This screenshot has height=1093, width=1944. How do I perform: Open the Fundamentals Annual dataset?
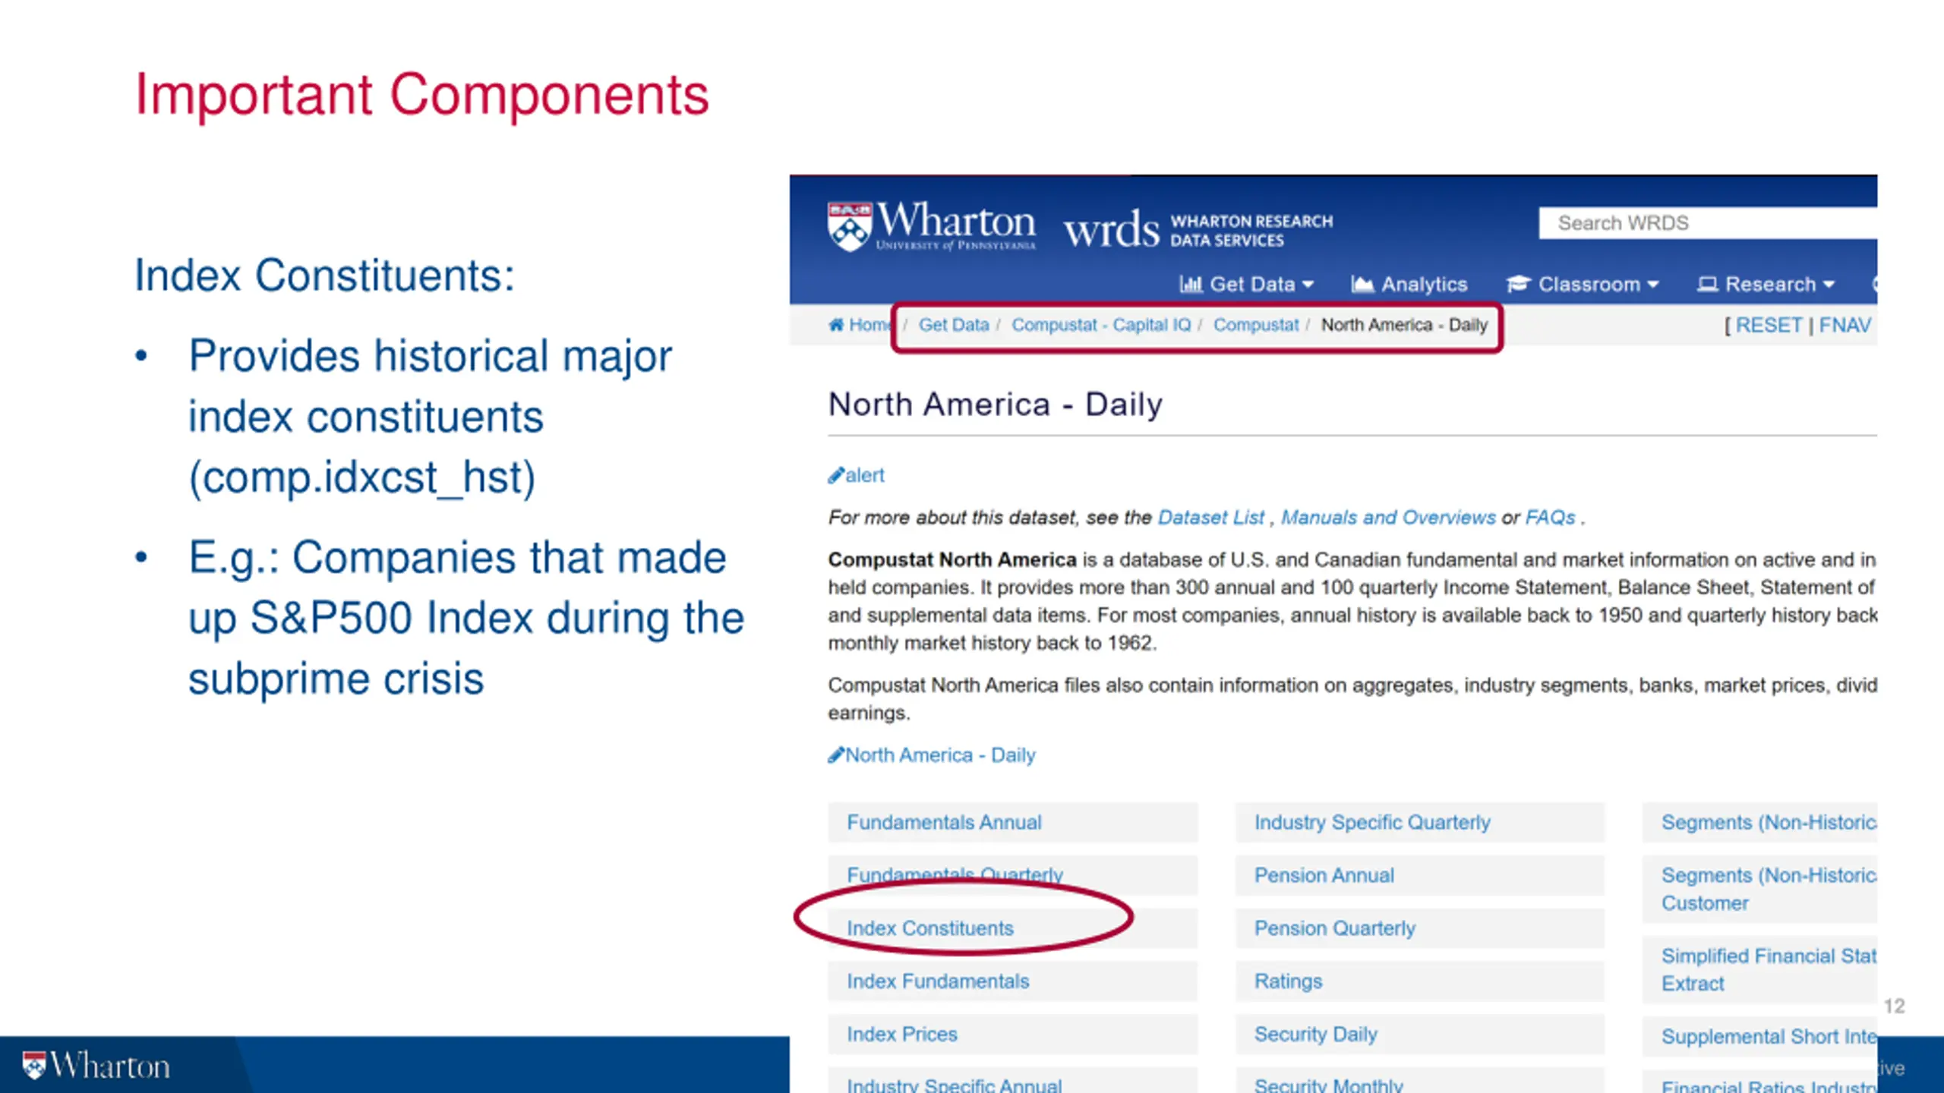coord(944,822)
